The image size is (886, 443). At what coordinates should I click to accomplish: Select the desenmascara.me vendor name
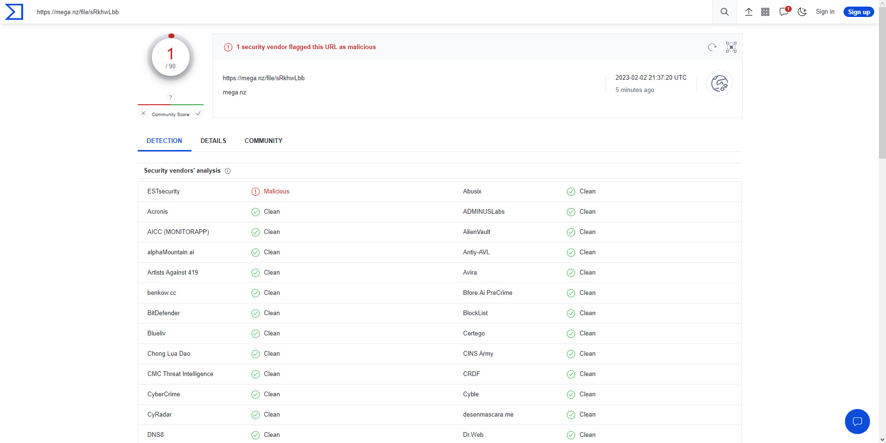click(x=488, y=414)
